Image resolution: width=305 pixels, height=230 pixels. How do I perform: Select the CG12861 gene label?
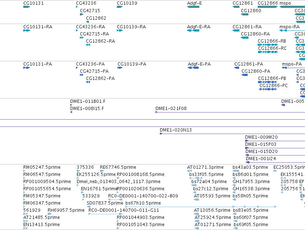243,3
